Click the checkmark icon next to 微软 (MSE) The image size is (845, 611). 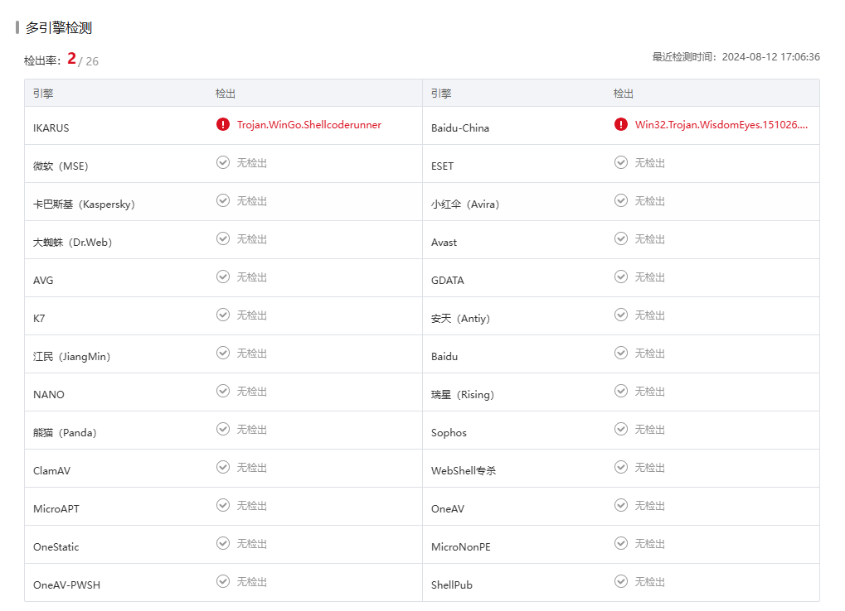point(223,162)
